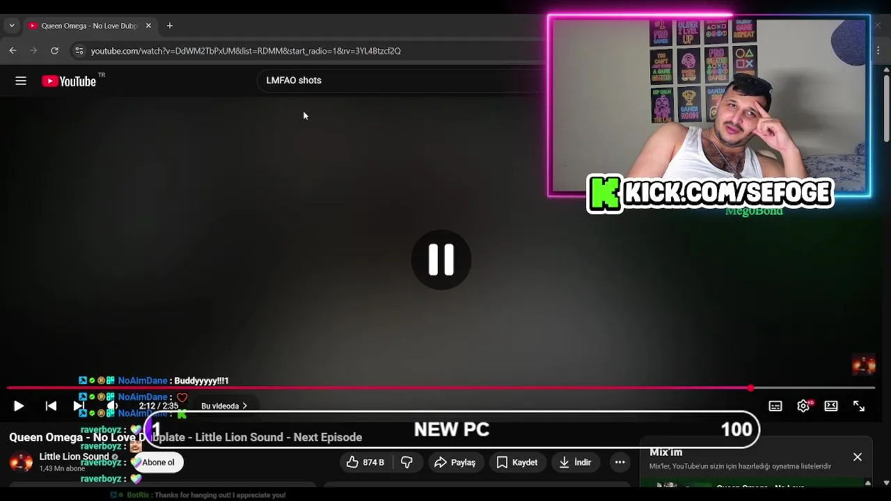Dislike the video

tap(407, 463)
